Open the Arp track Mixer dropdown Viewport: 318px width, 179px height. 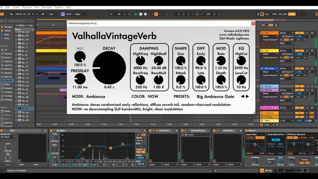pos(270,54)
